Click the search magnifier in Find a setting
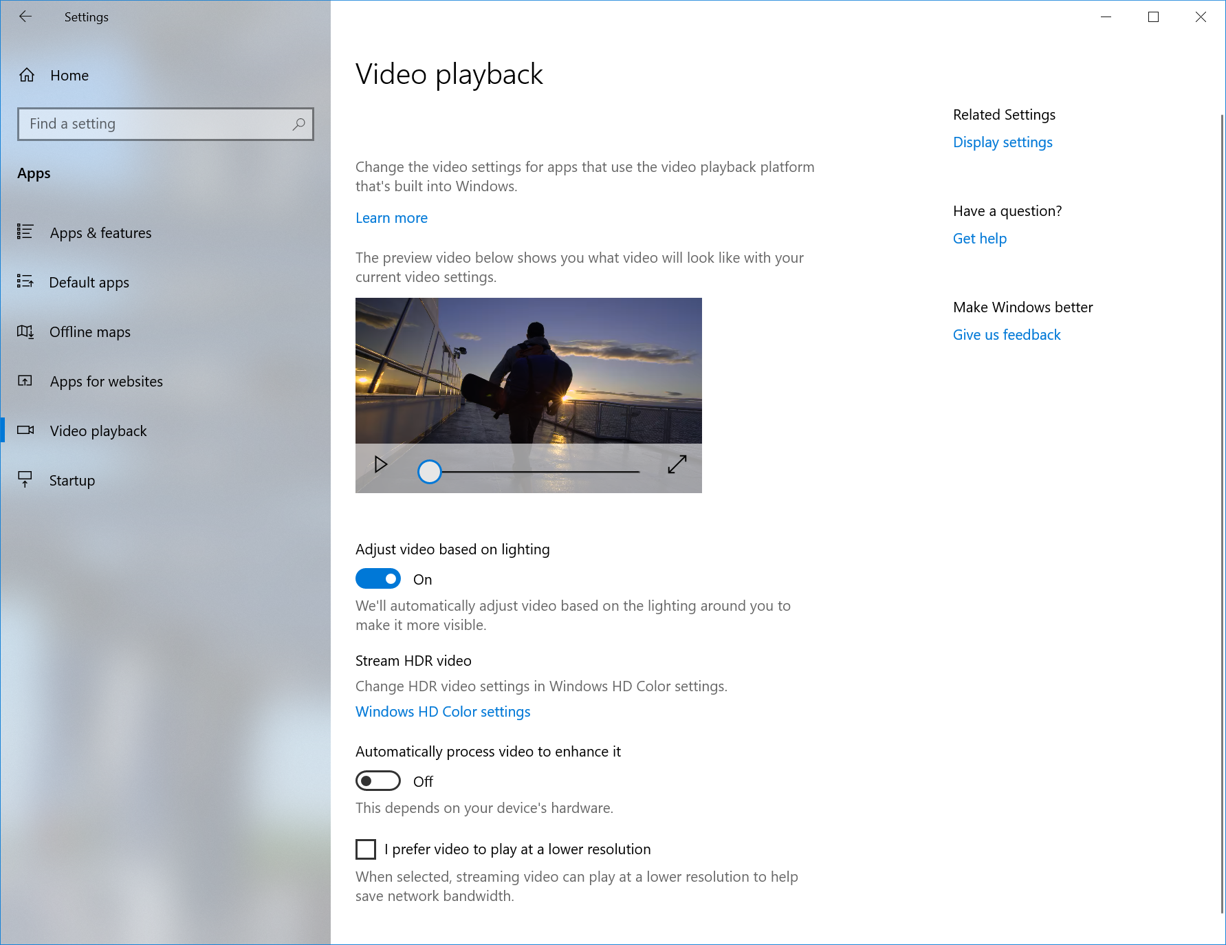 click(x=298, y=124)
